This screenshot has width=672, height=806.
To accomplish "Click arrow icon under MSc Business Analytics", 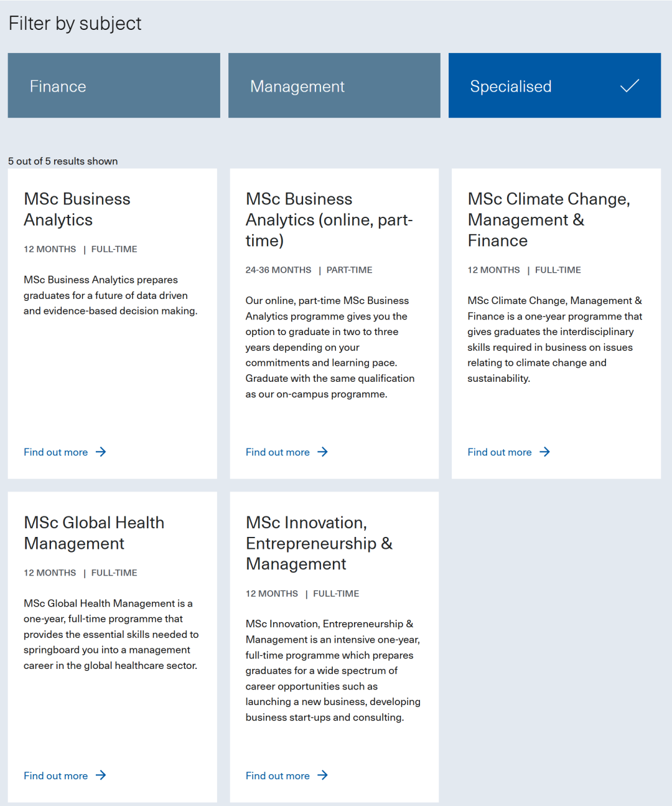I will click(x=101, y=452).
